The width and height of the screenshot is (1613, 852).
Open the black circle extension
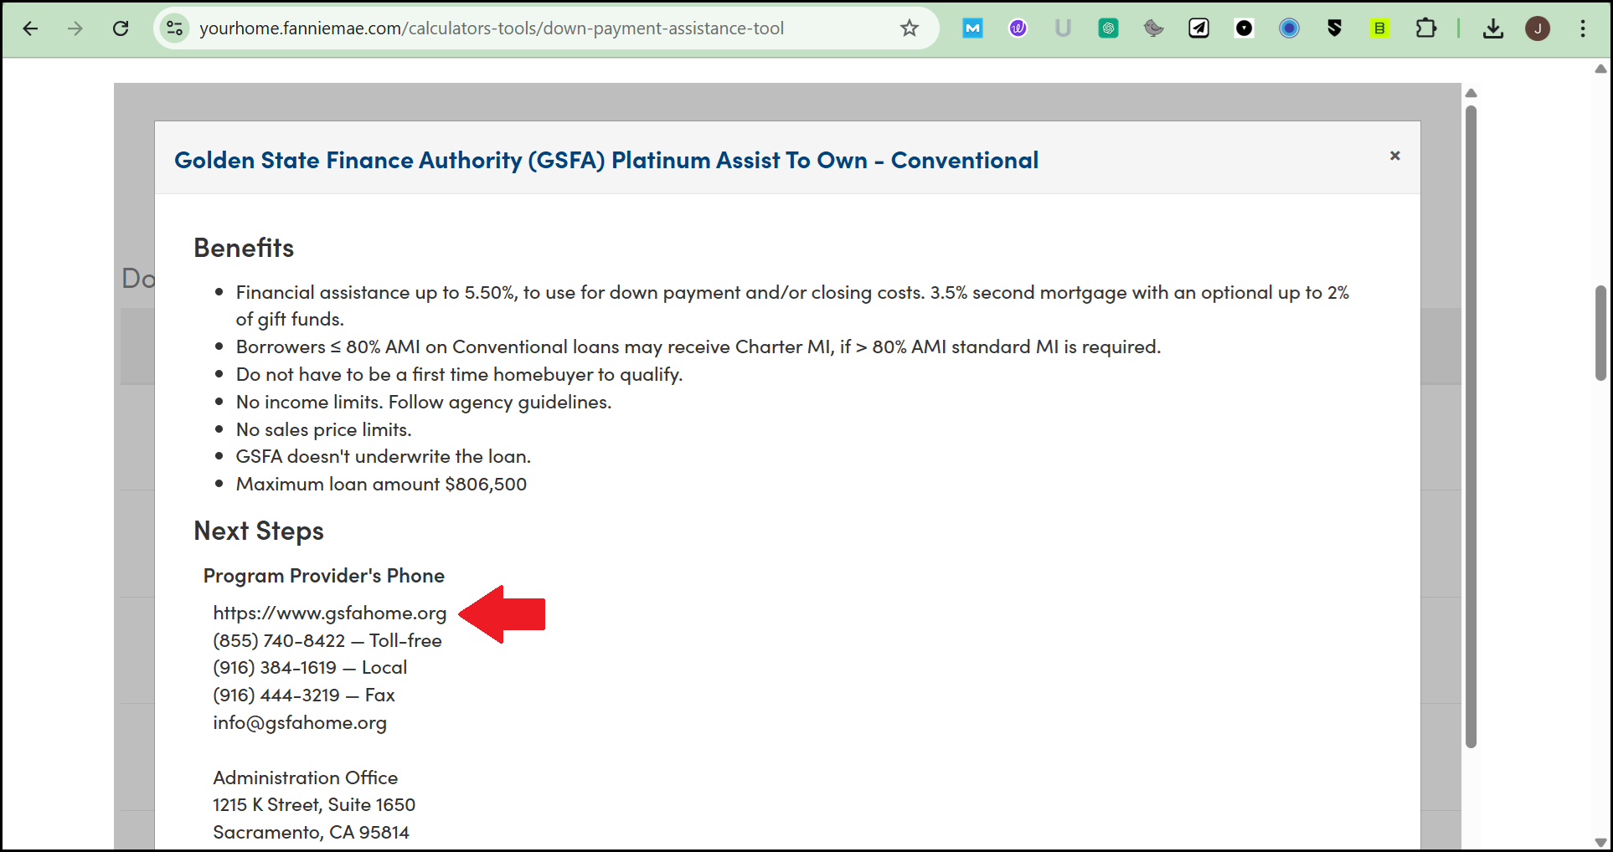point(1244,28)
